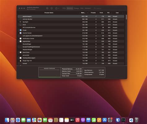Select the ScreenTimeWidgetExtension process row
The image size is (147, 124).
tap(71, 47)
